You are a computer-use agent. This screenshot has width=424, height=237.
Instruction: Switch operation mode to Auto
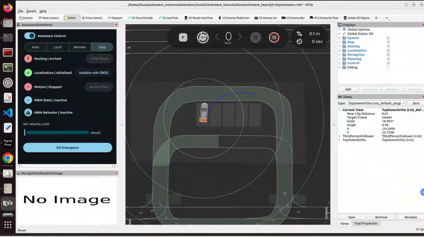click(x=36, y=47)
